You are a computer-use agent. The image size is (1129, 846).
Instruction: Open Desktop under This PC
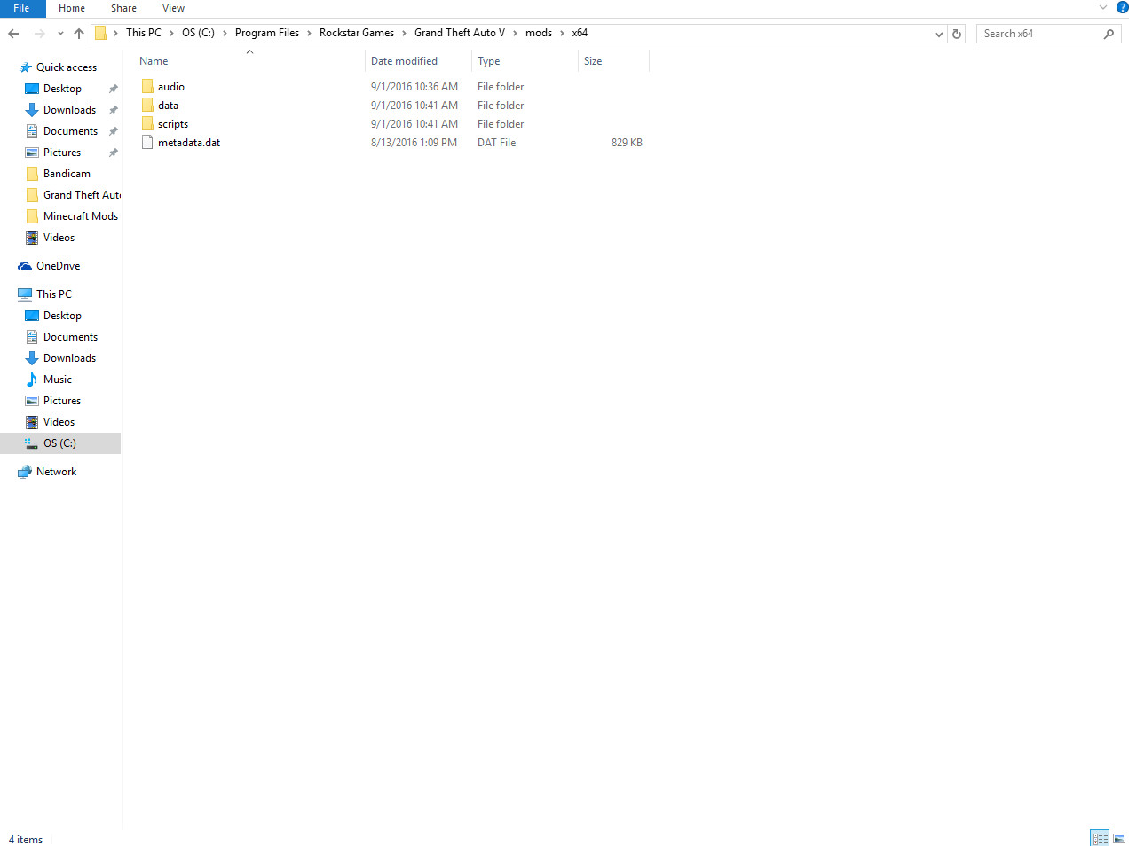(62, 316)
